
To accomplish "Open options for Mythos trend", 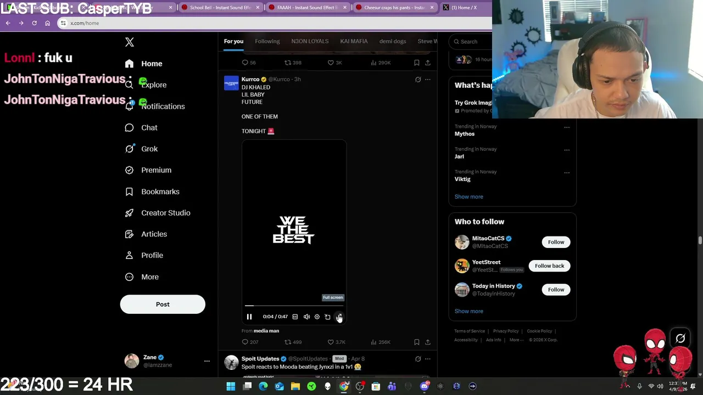I will coord(567,127).
